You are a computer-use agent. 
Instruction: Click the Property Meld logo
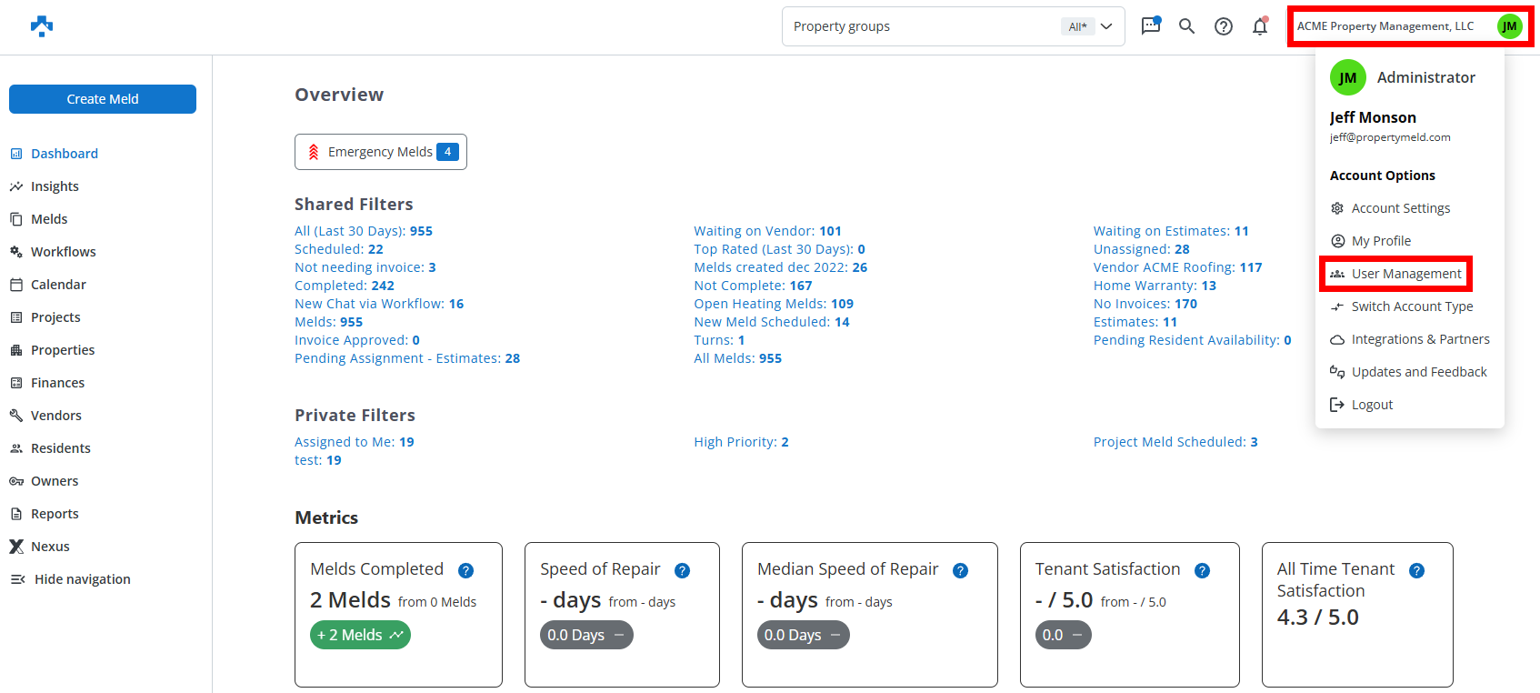[x=42, y=26]
